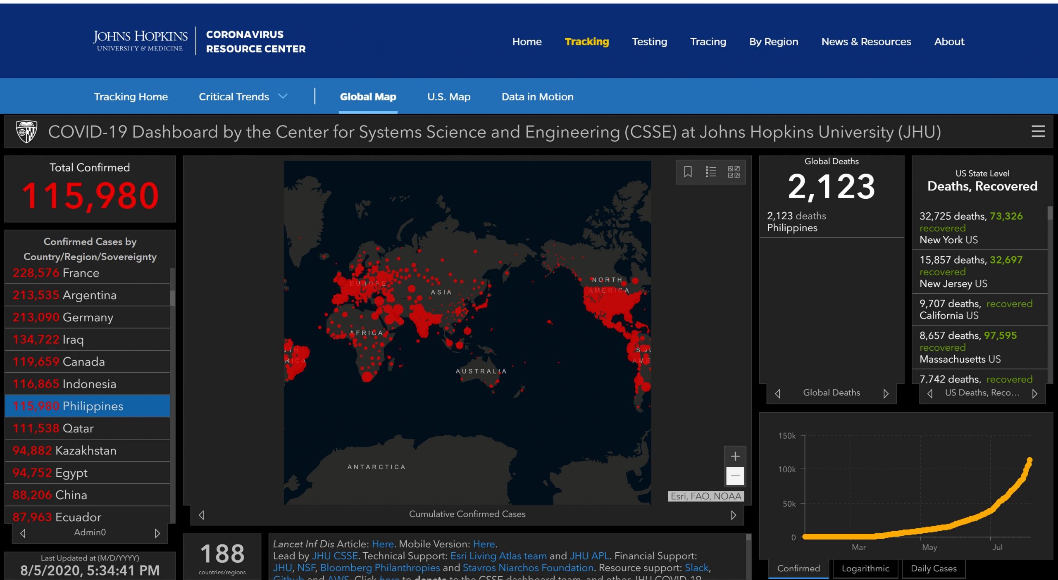Go to next Global Deaths panel
This screenshot has width=1058, height=580.
tap(886, 393)
